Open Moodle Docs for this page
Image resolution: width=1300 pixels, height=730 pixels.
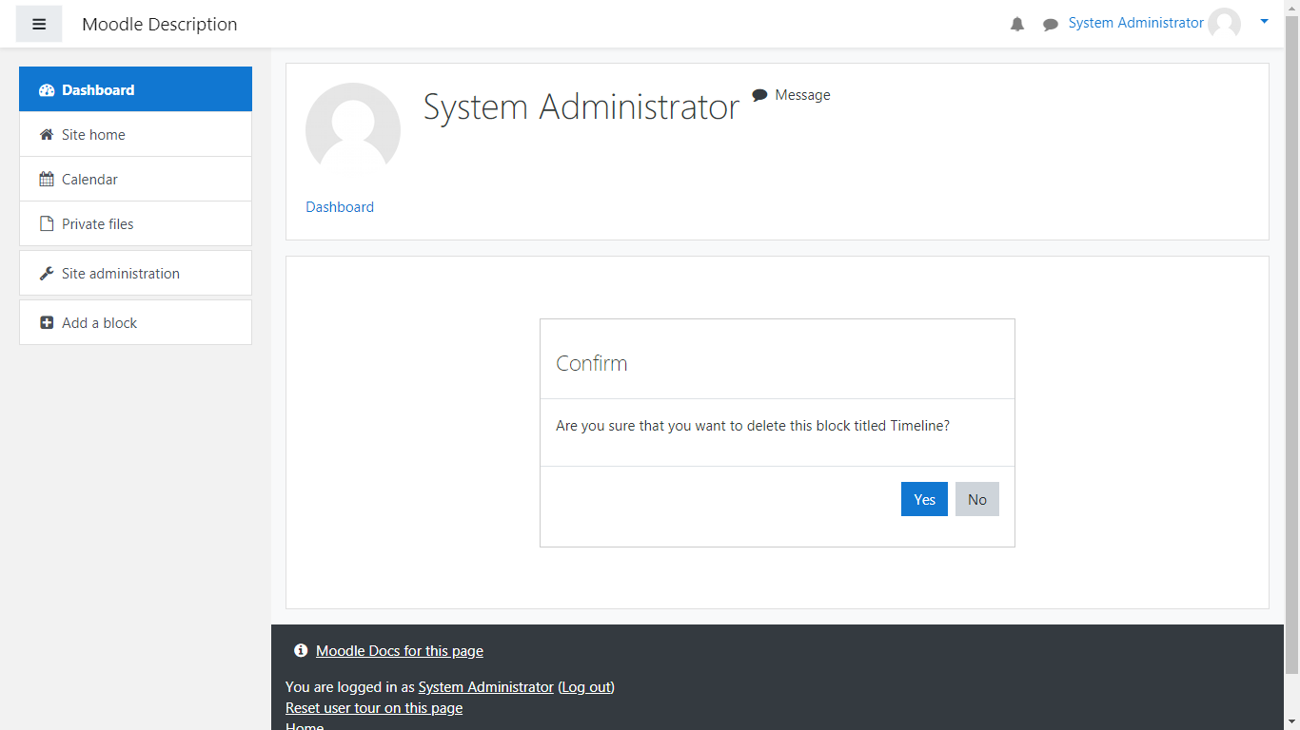400,651
